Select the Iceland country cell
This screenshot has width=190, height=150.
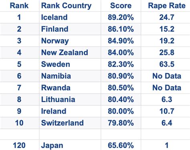tap(70, 18)
